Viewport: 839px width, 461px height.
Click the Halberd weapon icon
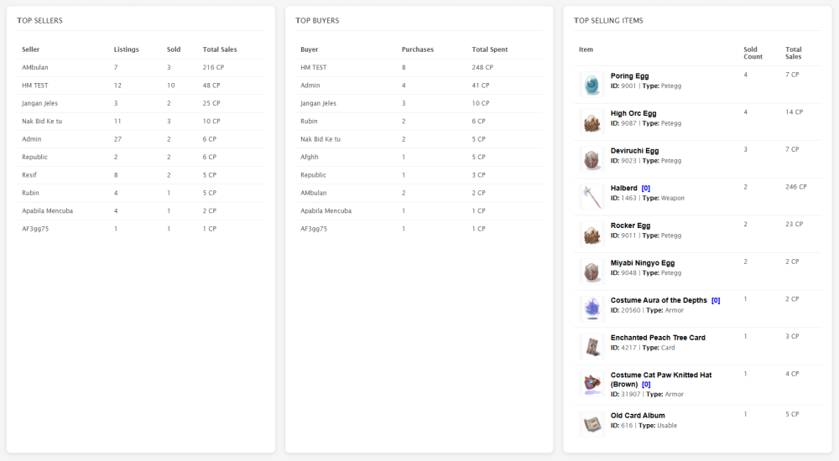pyautogui.click(x=591, y=197)
